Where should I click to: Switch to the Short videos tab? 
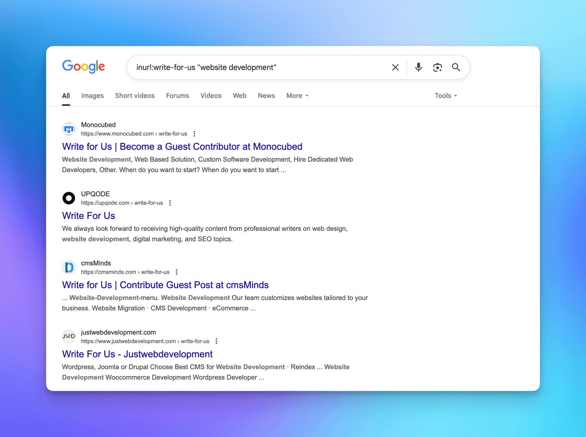pos(135,96)
